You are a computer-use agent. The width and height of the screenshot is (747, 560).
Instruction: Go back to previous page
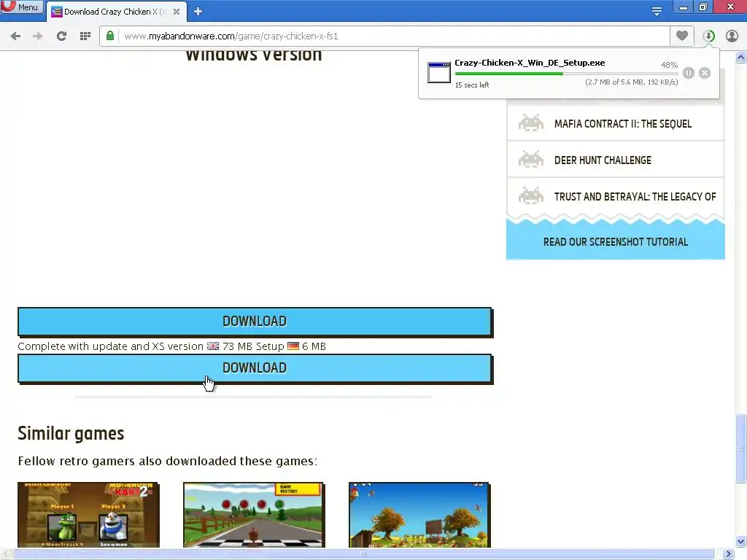pyautogui.click(x=15, y=36)
